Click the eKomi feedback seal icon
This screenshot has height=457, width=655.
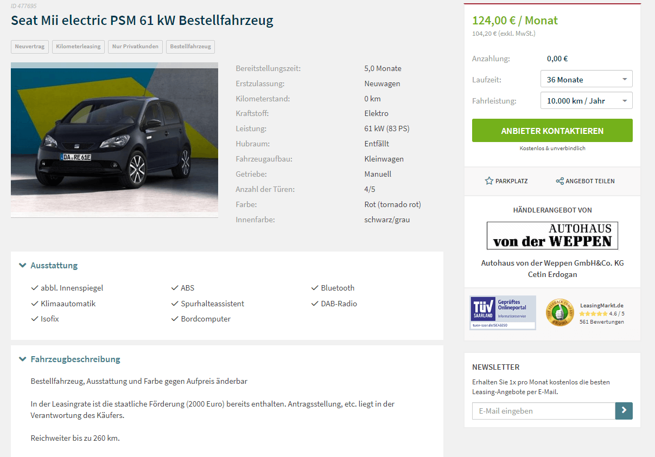tap(560, 313)
